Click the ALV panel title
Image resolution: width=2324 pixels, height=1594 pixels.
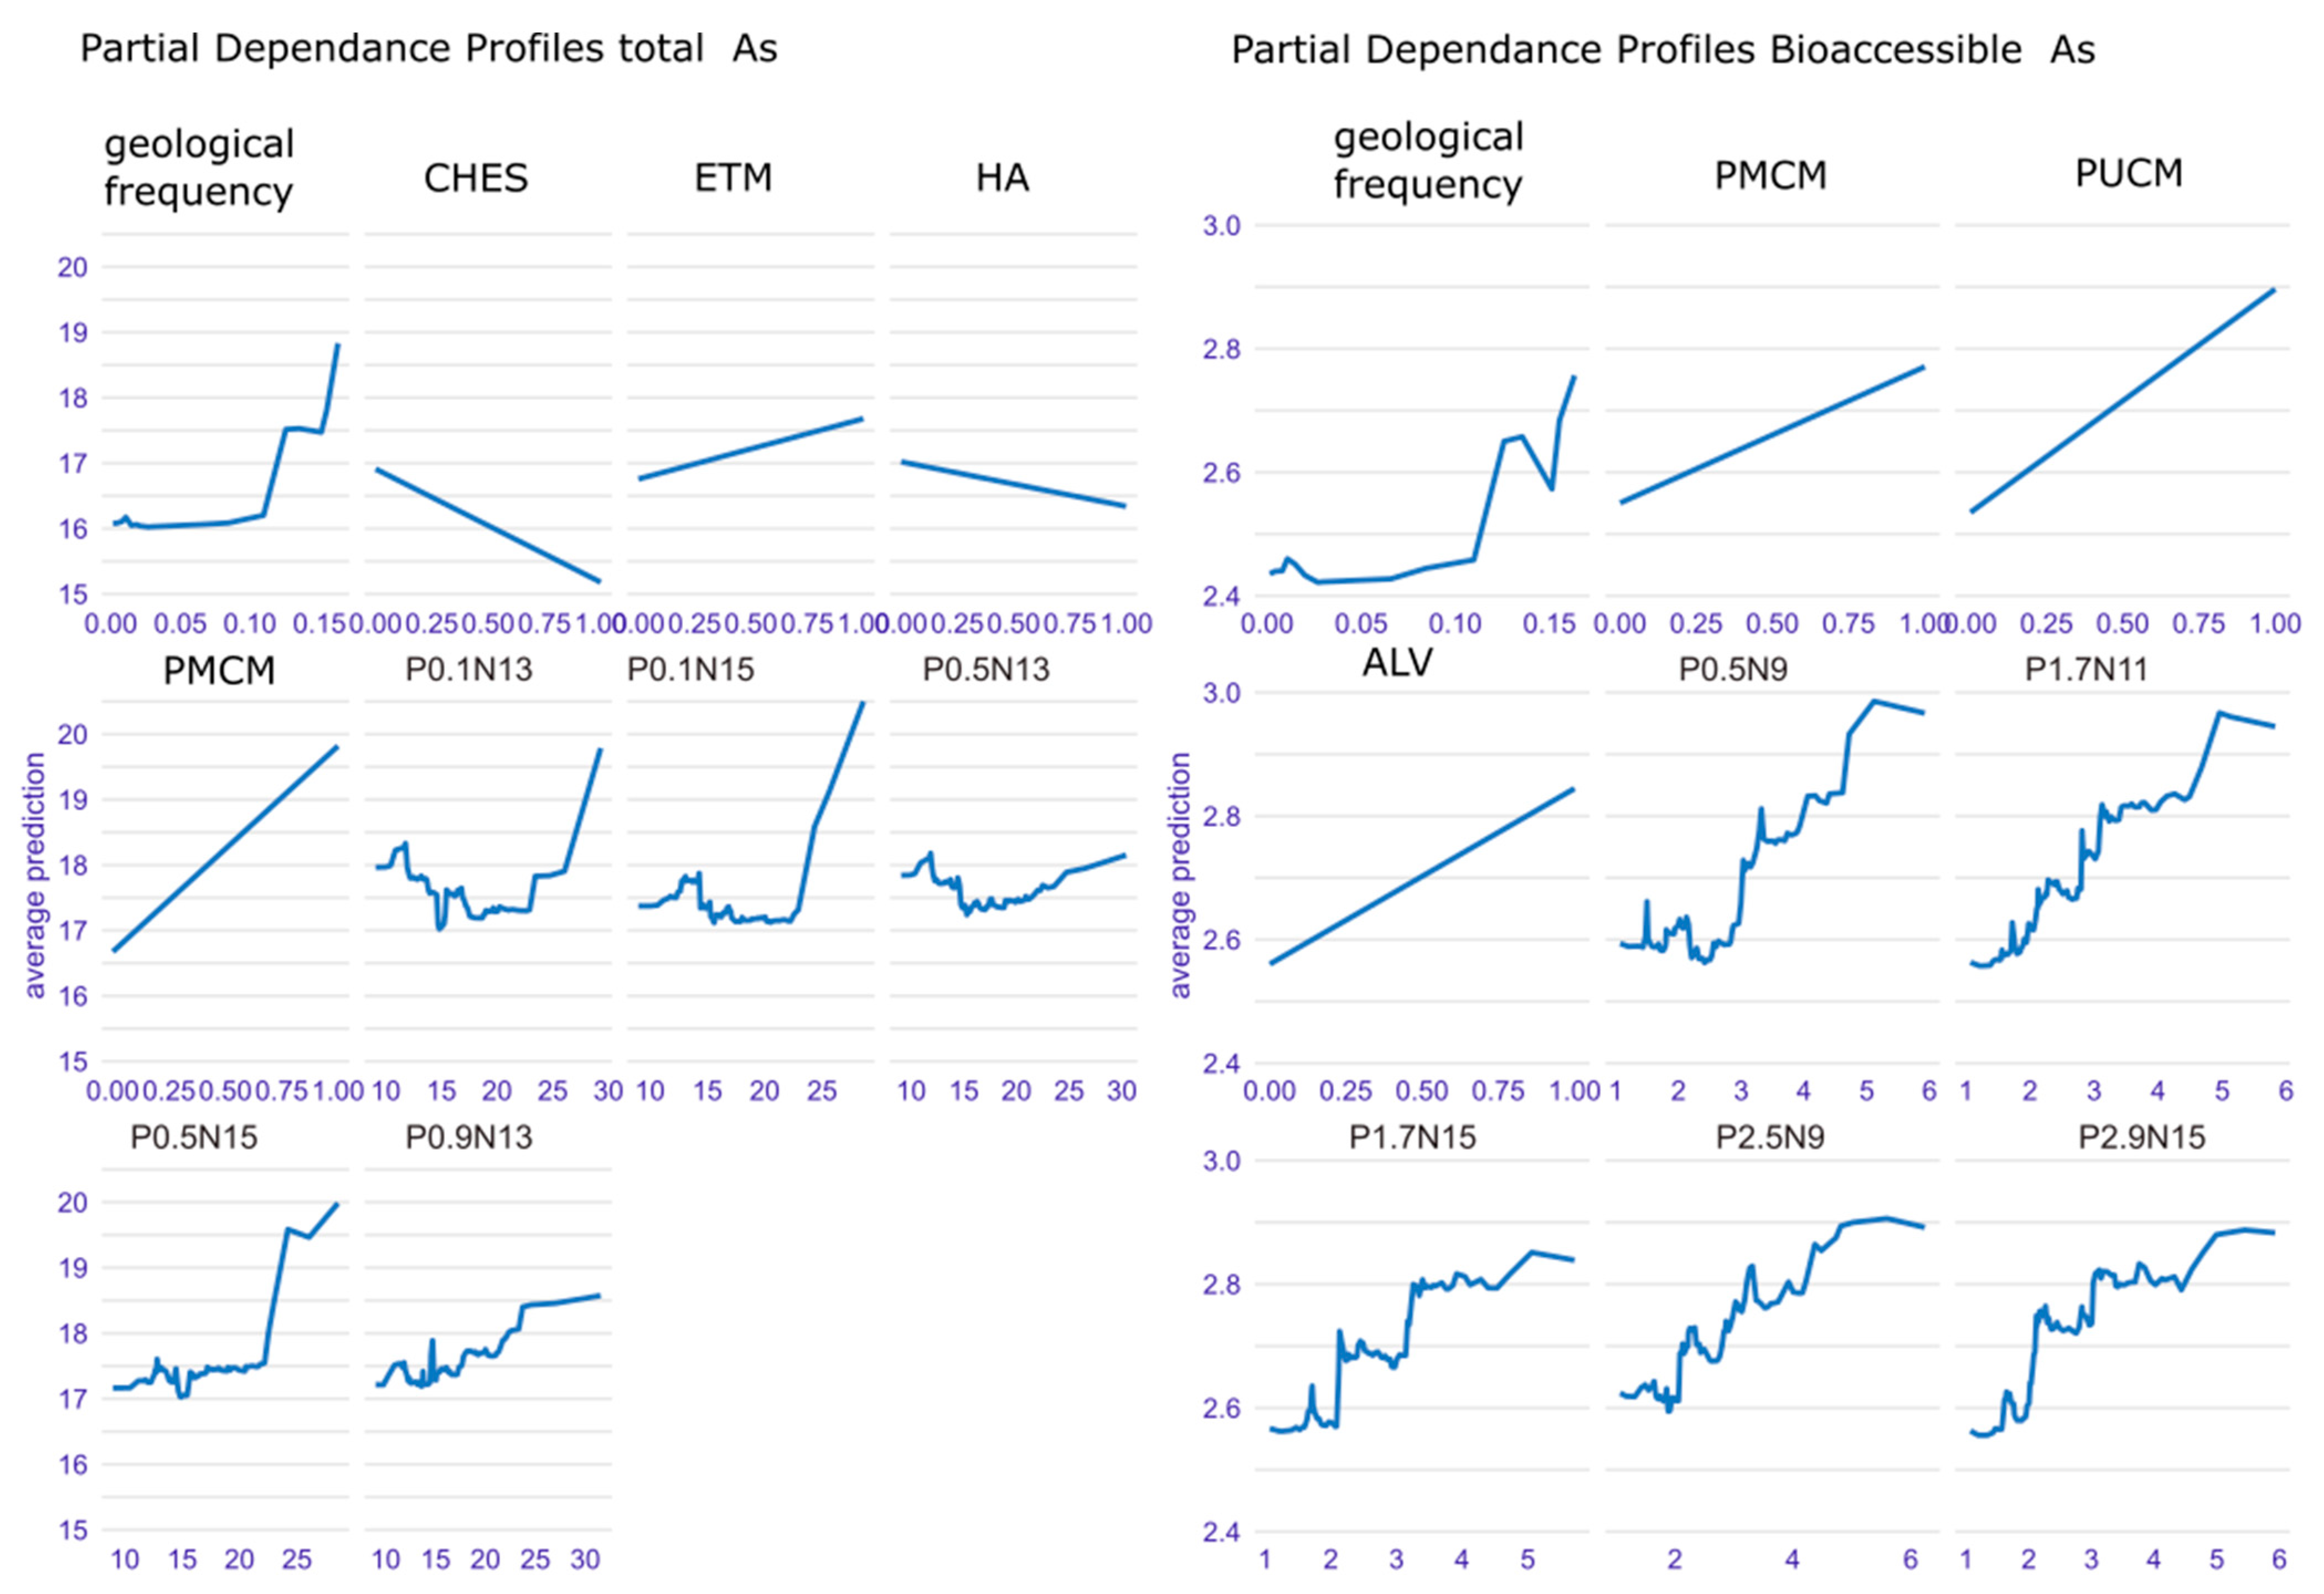click(x=1397, y=662)
